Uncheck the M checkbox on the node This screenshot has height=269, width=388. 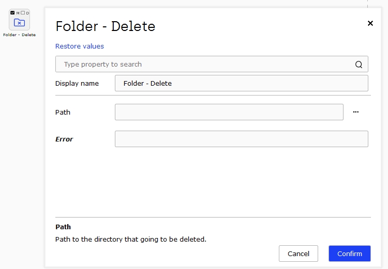(x=12, y=13)
